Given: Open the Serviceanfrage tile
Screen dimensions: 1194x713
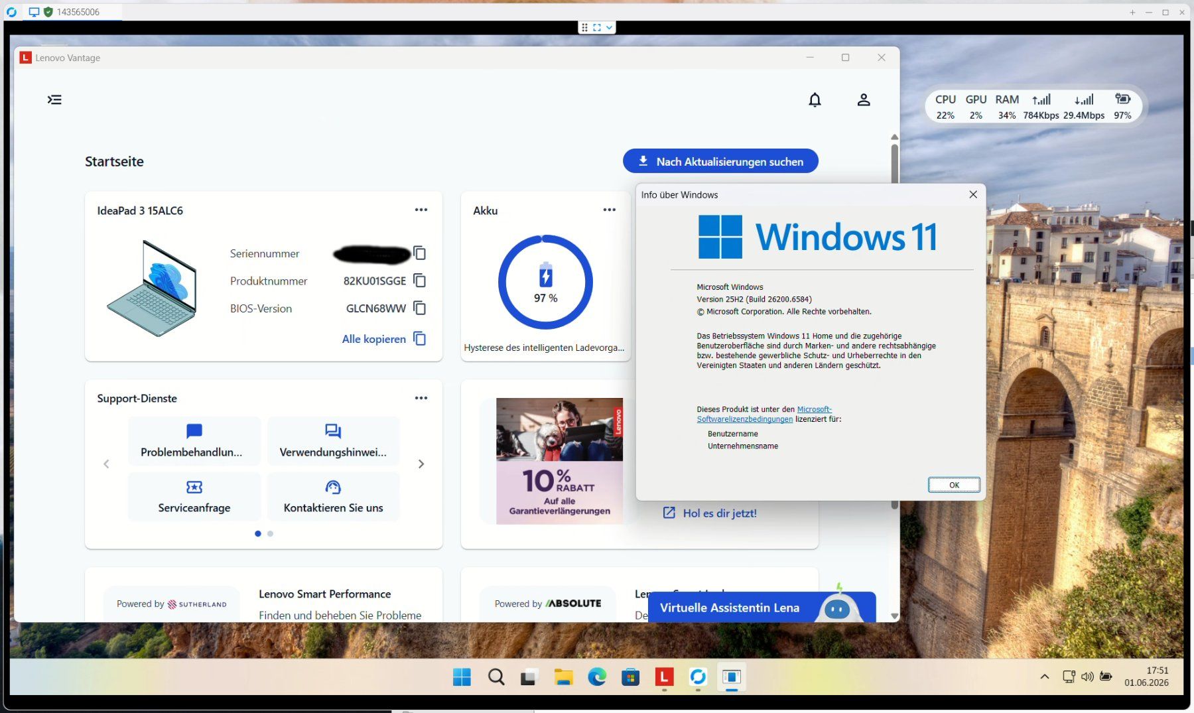Looking at the screenshot, I should [x=194, y=497].
